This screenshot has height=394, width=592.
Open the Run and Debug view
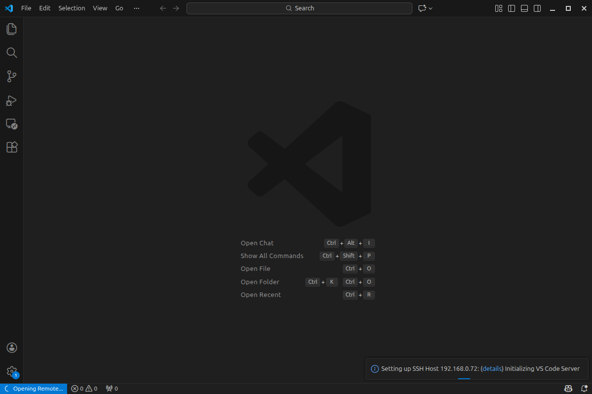(x=12, y=100)
